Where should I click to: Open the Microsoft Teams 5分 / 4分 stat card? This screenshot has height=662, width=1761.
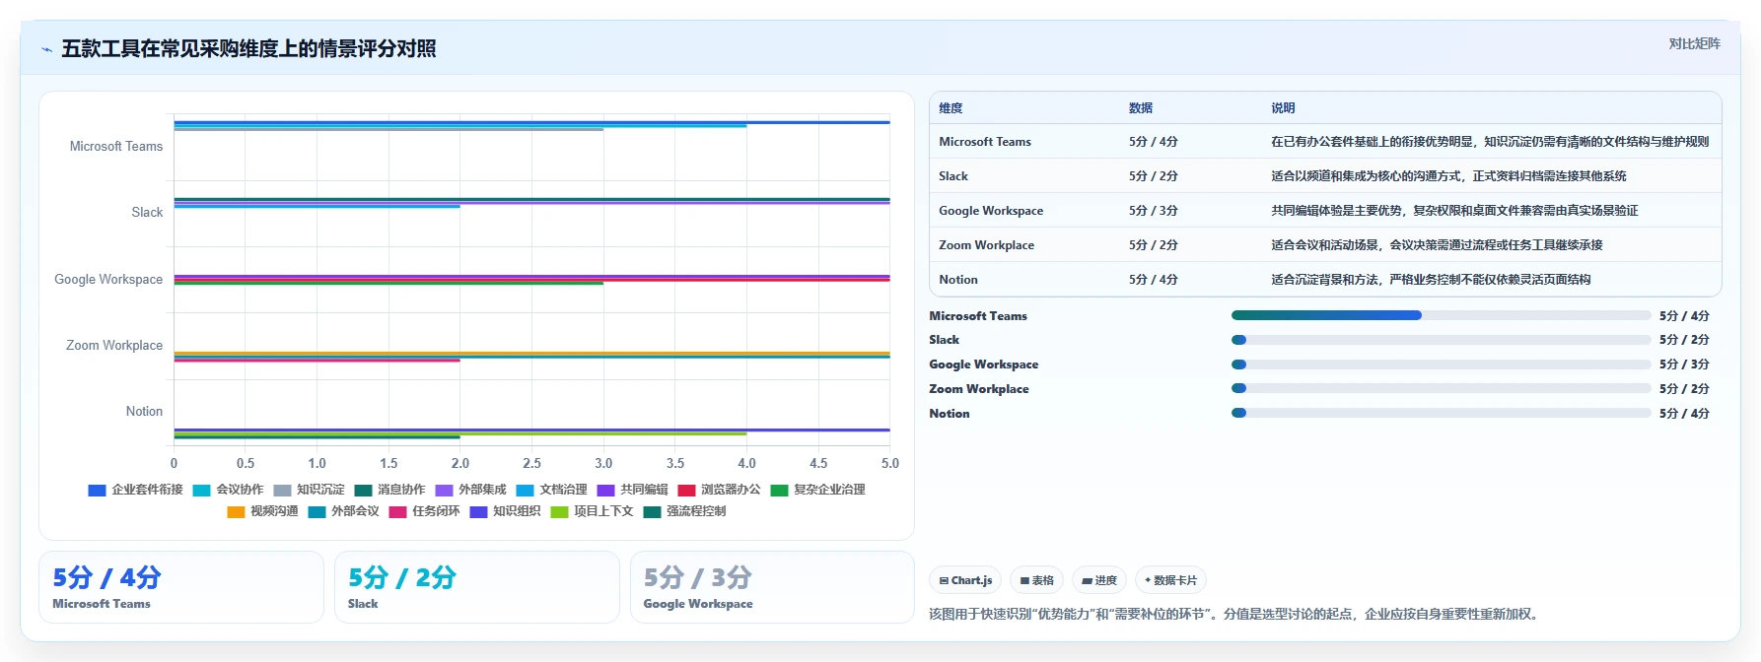(x=181, y=587)
